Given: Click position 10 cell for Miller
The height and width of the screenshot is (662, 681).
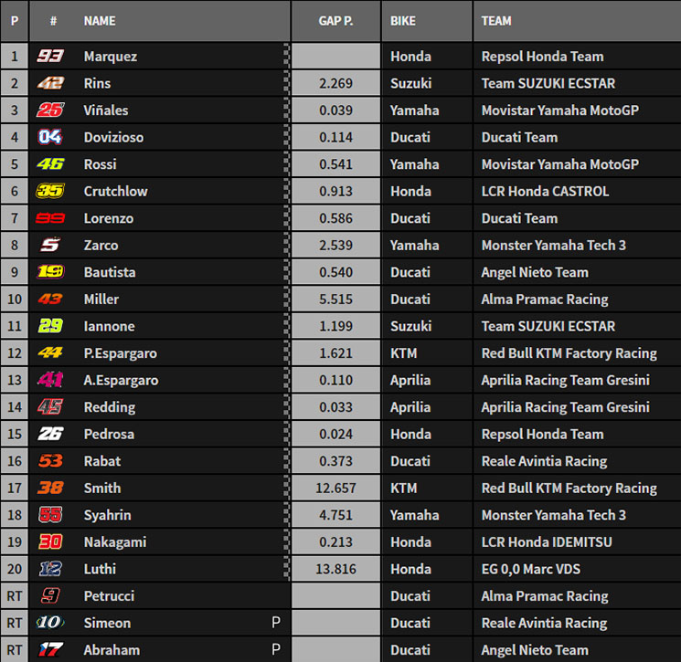Looking at the screenshot, I should (15, 299).
